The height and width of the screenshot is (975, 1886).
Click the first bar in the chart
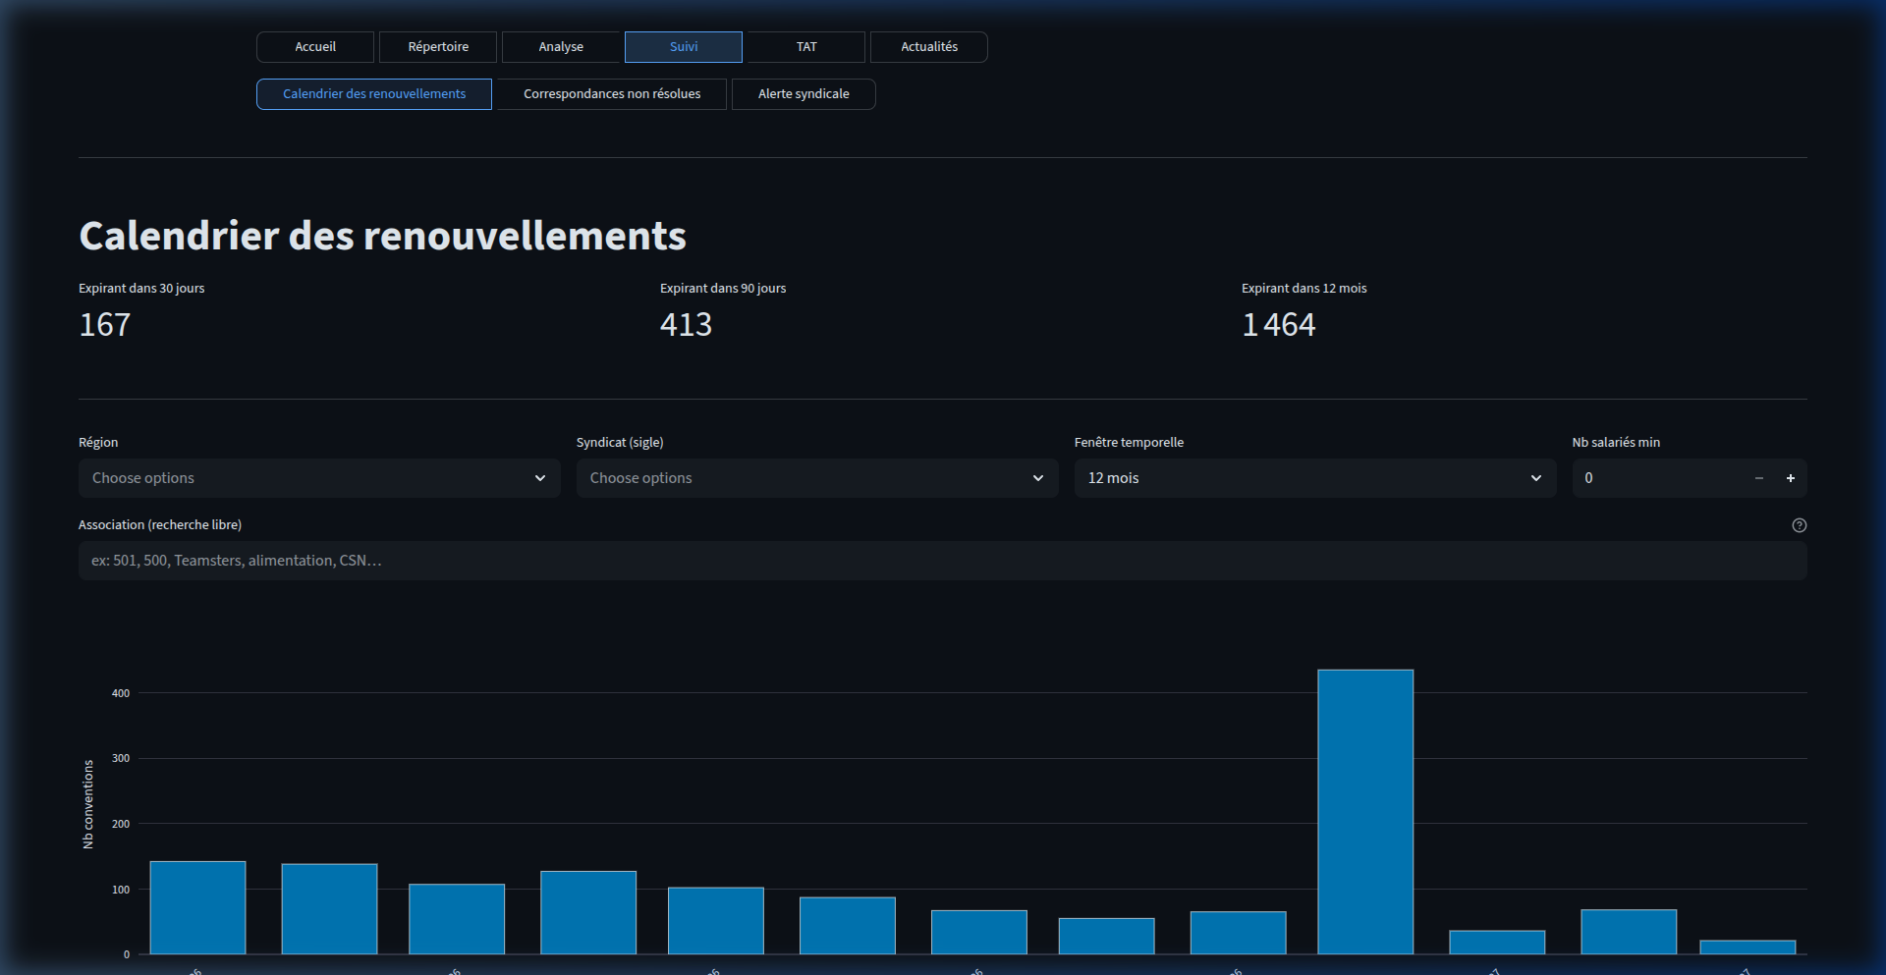[x=197, y=907]
